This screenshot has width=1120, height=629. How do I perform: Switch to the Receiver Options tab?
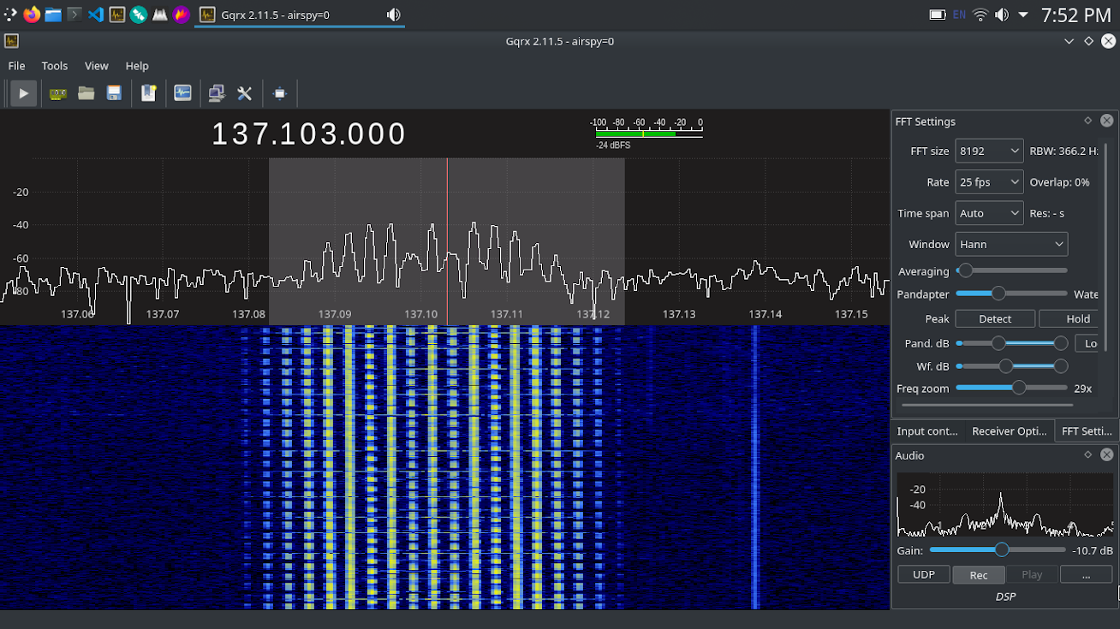coord(1009,431)
